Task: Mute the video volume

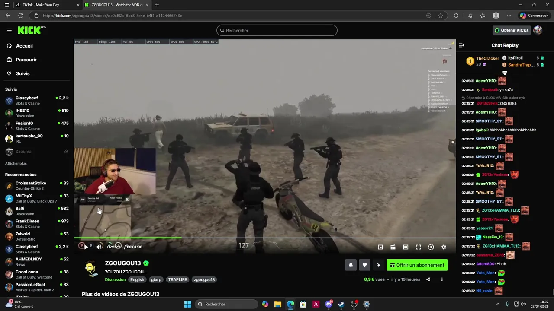Action: 99,247
